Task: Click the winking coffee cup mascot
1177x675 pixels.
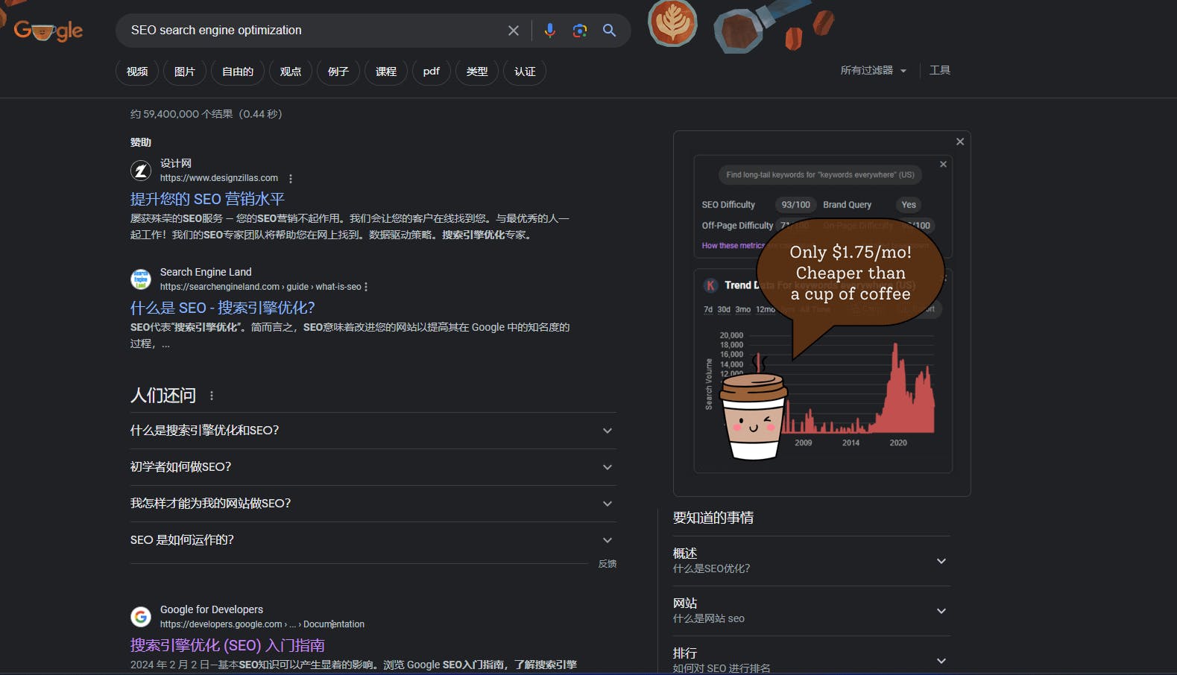Action: [x=754, y=416]
